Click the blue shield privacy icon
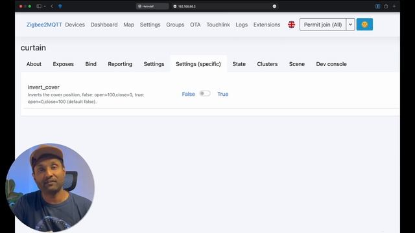This screenshot has height=233, width=415. click(60, 6)
